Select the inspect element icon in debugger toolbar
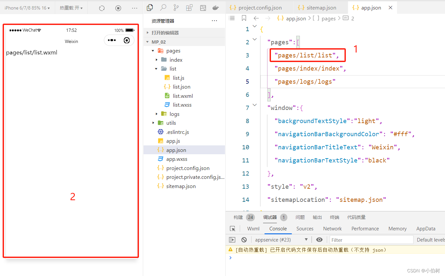Viewport: 445px width, 276px height. point(233,228)
